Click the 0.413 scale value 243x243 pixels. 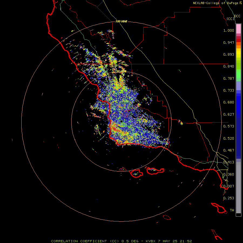[229, 162]
